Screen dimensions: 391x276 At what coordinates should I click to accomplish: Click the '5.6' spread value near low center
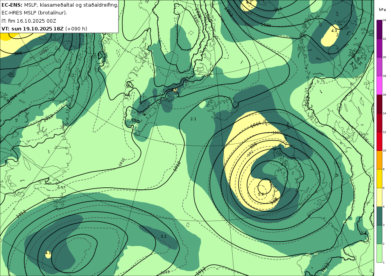click(261, 194)
